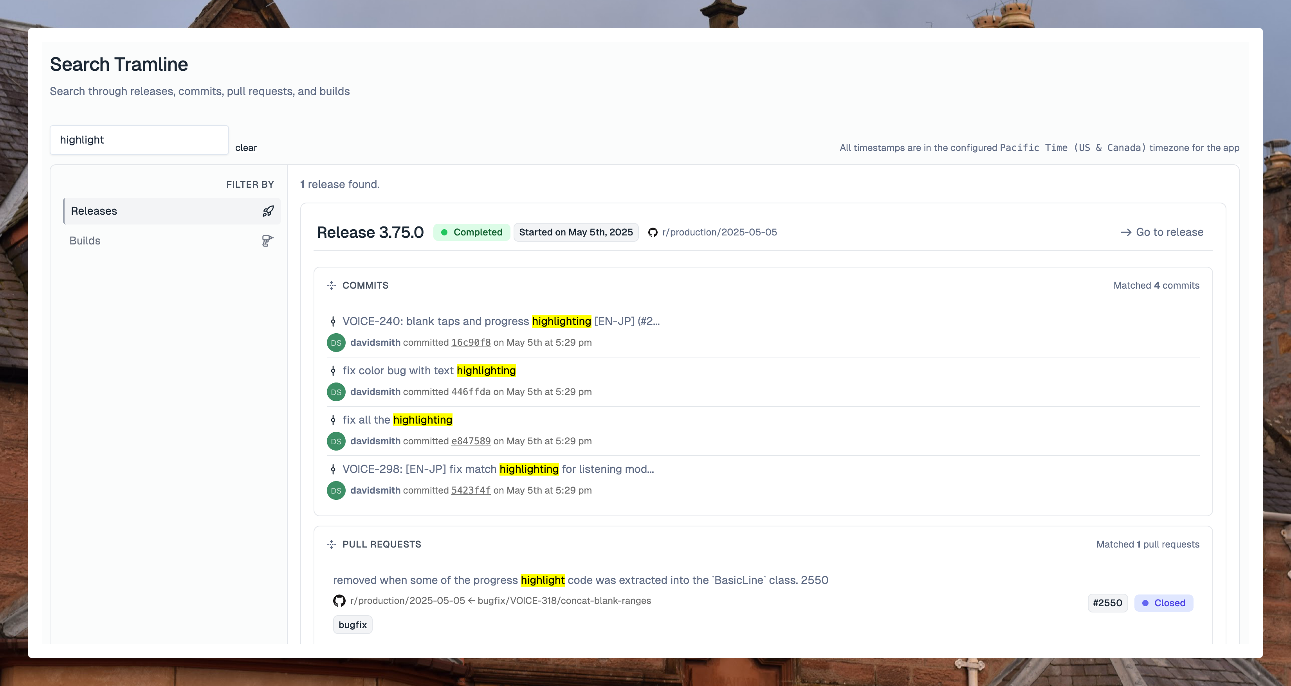Click PR branch text bugfix/VOICE-318/concat-blank-ranges

click(x=564, y=600)
